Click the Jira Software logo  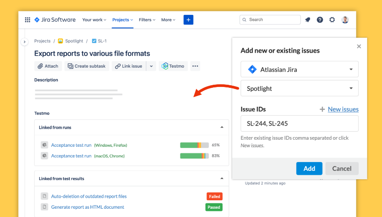(55, 20)
